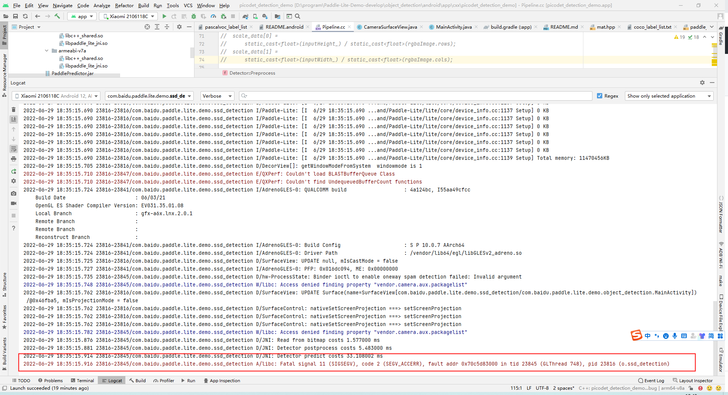This screenshot has width=728, height=395.
Task: Clear the Logcat output
Action: point(14,109)
